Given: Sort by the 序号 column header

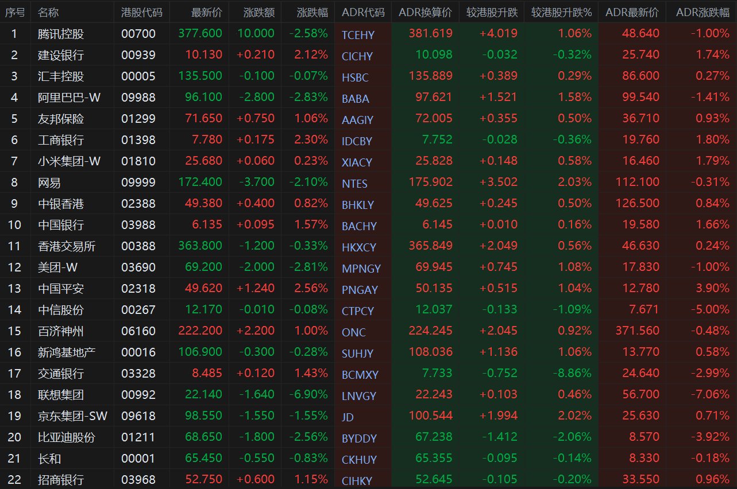Looking at the screenshot, I should [x=15, y=12].
